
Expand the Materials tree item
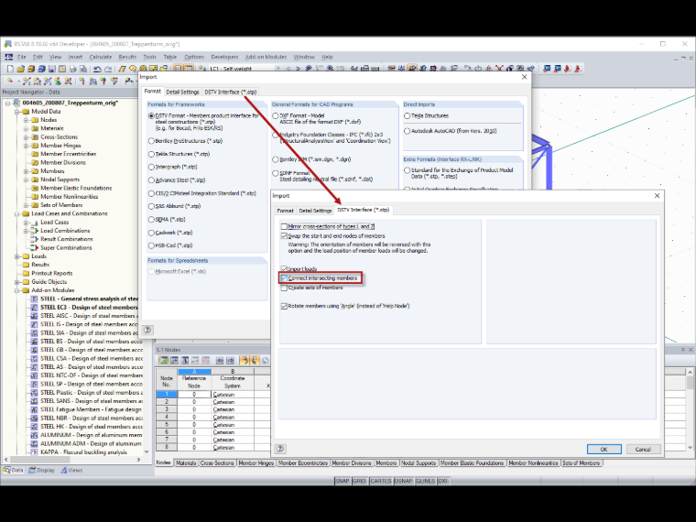coord(26,128)
